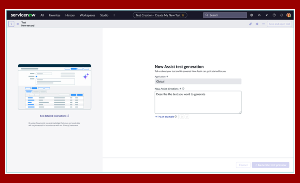Viewport: 300px width, 183px height.
Task: Open the info icon next to Try an example
Action: (176, 116)
